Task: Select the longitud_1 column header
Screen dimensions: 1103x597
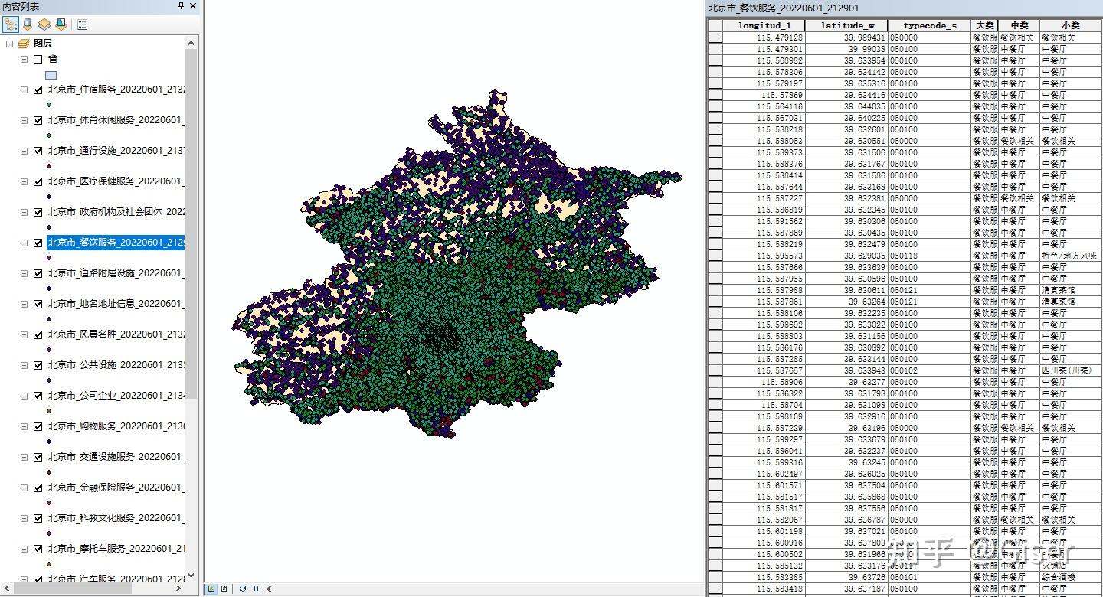Action: pyautogui.click(x=763, y=25)
